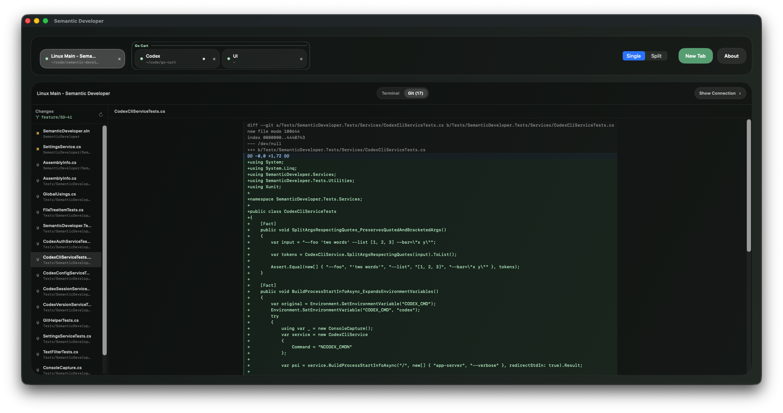The width and height of the screenshot is (783, 413).
Task: Click the git branch icon beside feature/SD-41
Action: pos(37,117)
